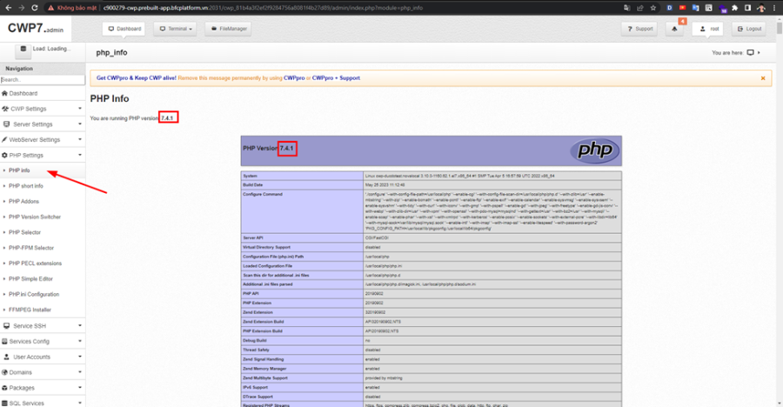This screenshot has height=407, width=783.
Task: Expand the Domains menu
Action: point(43,372)
